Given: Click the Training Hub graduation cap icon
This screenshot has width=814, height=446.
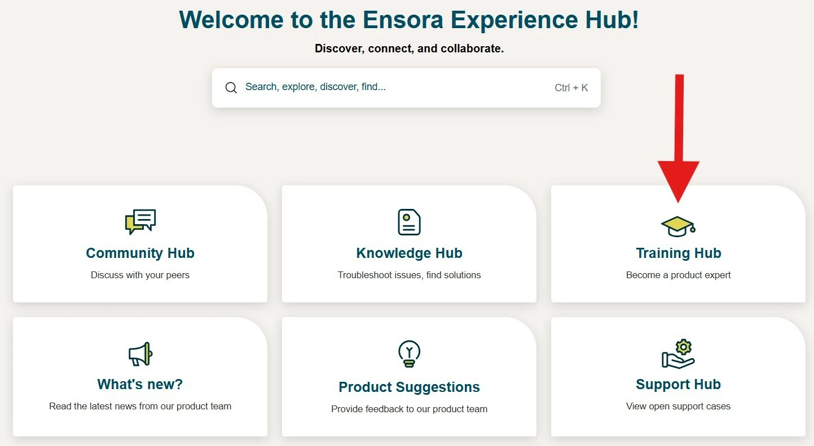Looking at the screenshot, I should coord(678,226).
